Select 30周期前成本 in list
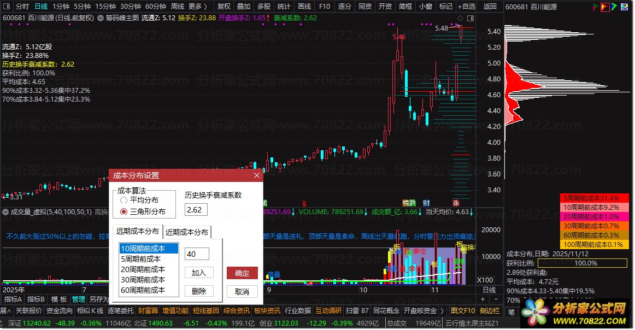Screen dimensions: 635x330 coord(149,280)
